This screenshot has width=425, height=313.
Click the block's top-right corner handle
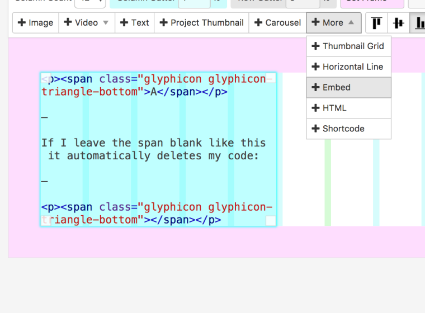click(x=271, y=79)
